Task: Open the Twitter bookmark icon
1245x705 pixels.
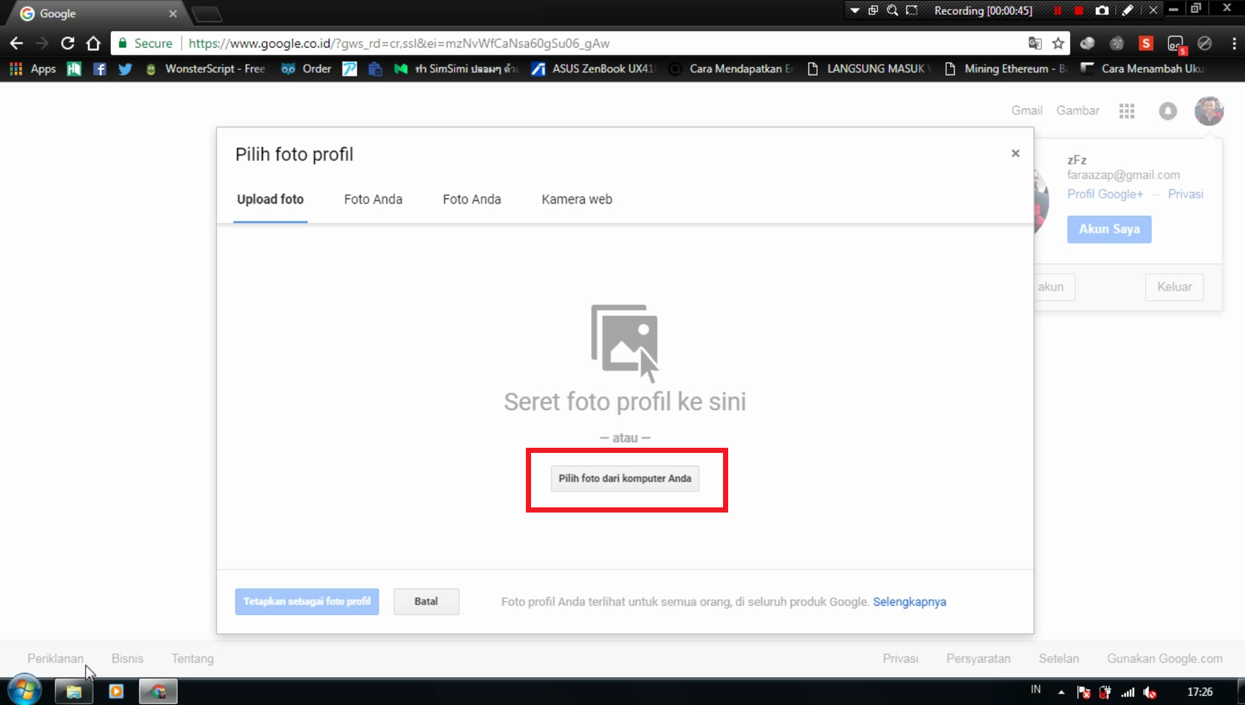Action: click(125, 69)
